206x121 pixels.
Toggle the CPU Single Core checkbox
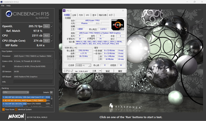tap(52, 41)
